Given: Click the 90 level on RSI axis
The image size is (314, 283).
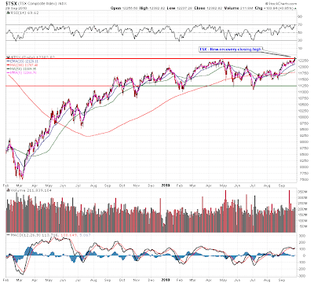Looking at the screenshot, I should coord(301,17).
